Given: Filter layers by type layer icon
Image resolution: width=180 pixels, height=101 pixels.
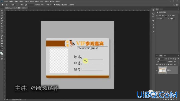Looking at the screenshot, I should [x=171, y=59].
